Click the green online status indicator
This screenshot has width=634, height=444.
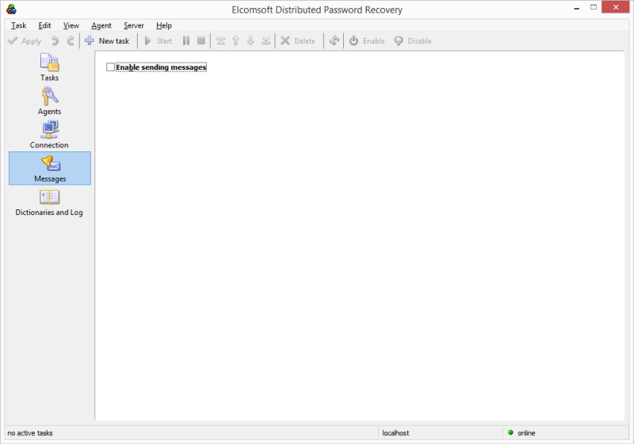(x=511, y=432)
